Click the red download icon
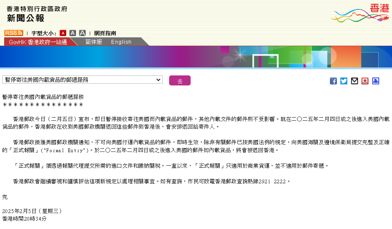The width and height of the screenshot is (392, 229). [x=365, y=81]
